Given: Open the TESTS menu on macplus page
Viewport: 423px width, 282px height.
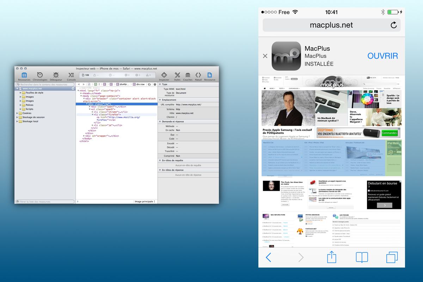Looking at the screenshot, I should click(282, 88).
